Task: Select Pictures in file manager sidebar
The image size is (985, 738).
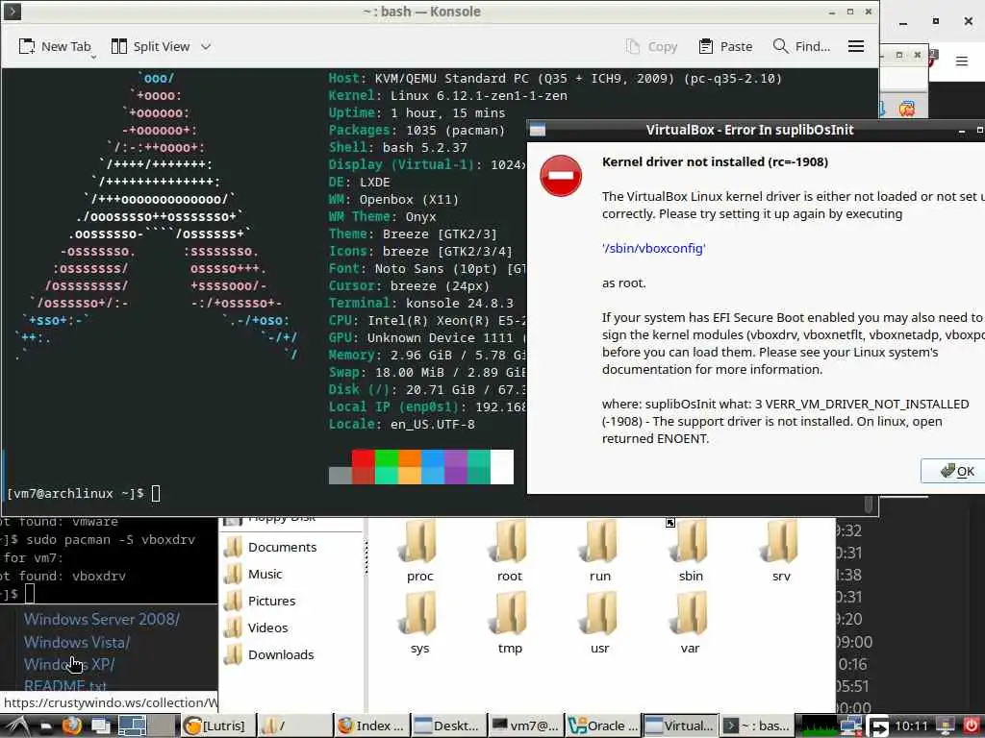Action: pos(260,602)
